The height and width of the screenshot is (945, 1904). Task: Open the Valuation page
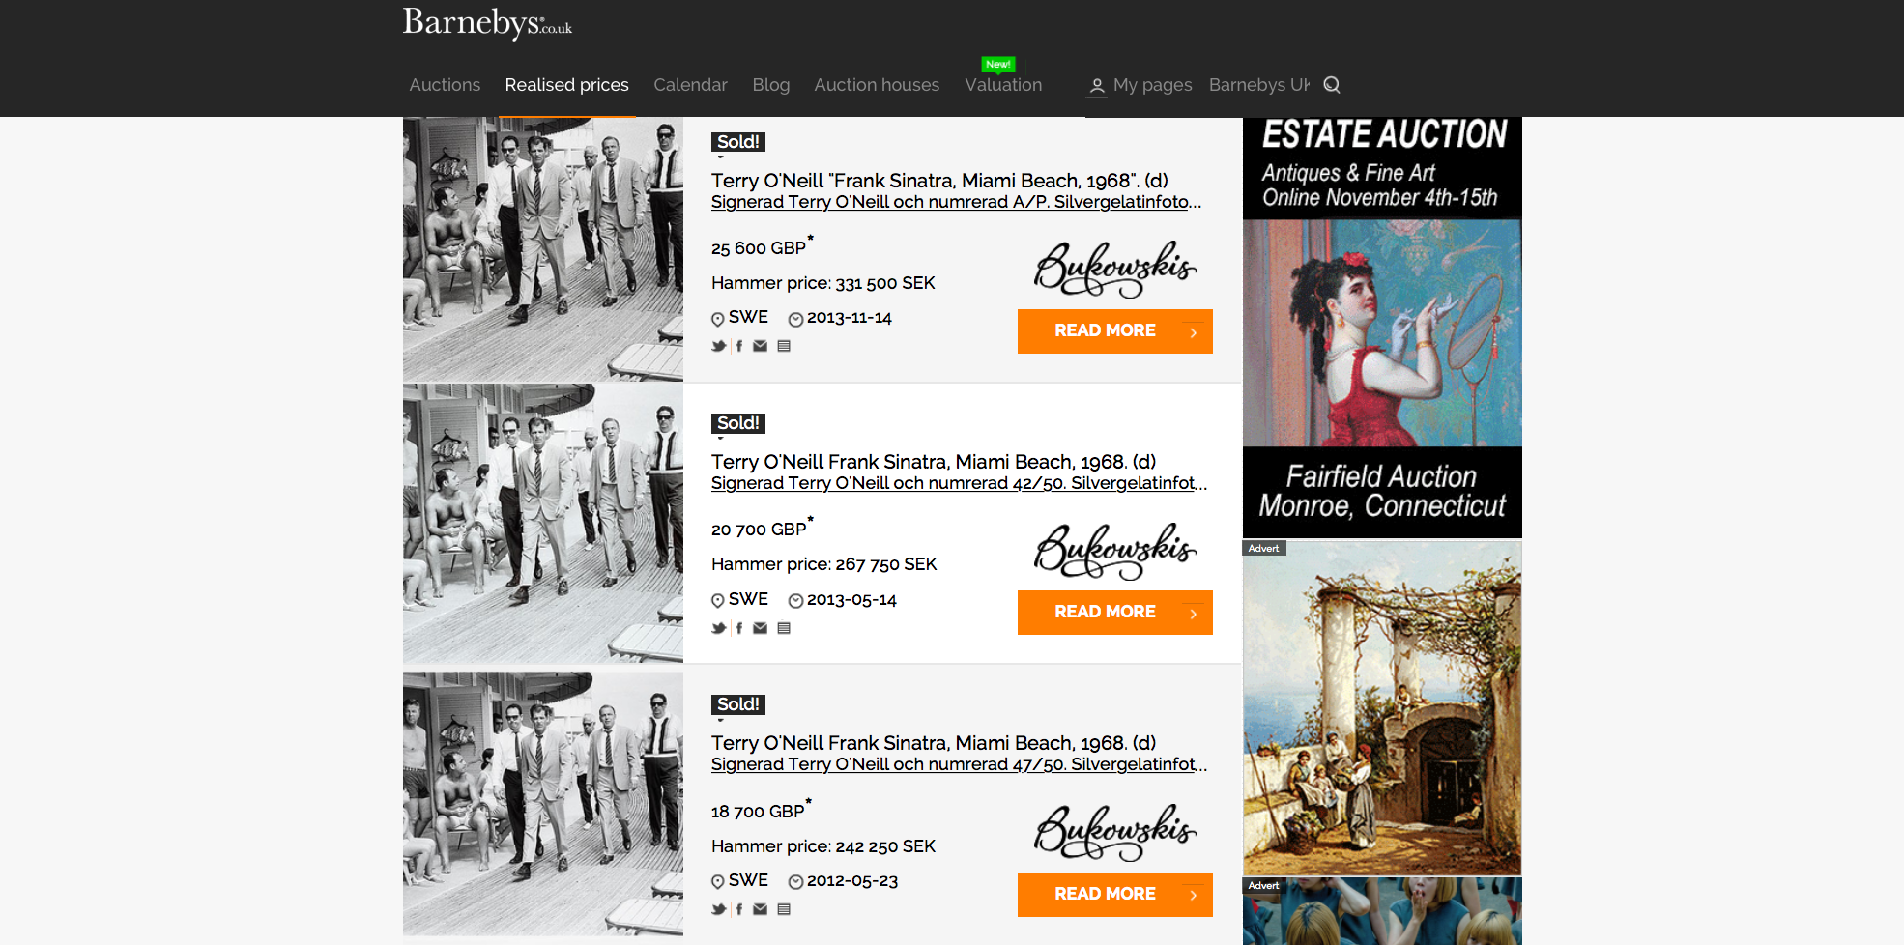tap(1003, 85)
